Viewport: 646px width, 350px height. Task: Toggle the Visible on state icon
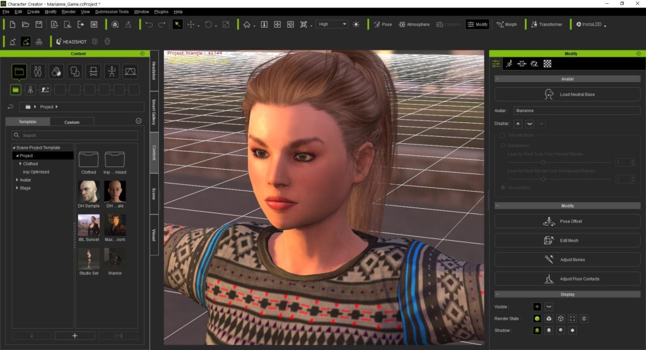pyautogui.click(x=537, y=306)
